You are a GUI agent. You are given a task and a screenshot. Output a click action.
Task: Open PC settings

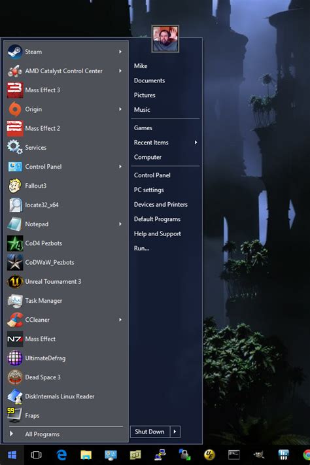[148, 190]
